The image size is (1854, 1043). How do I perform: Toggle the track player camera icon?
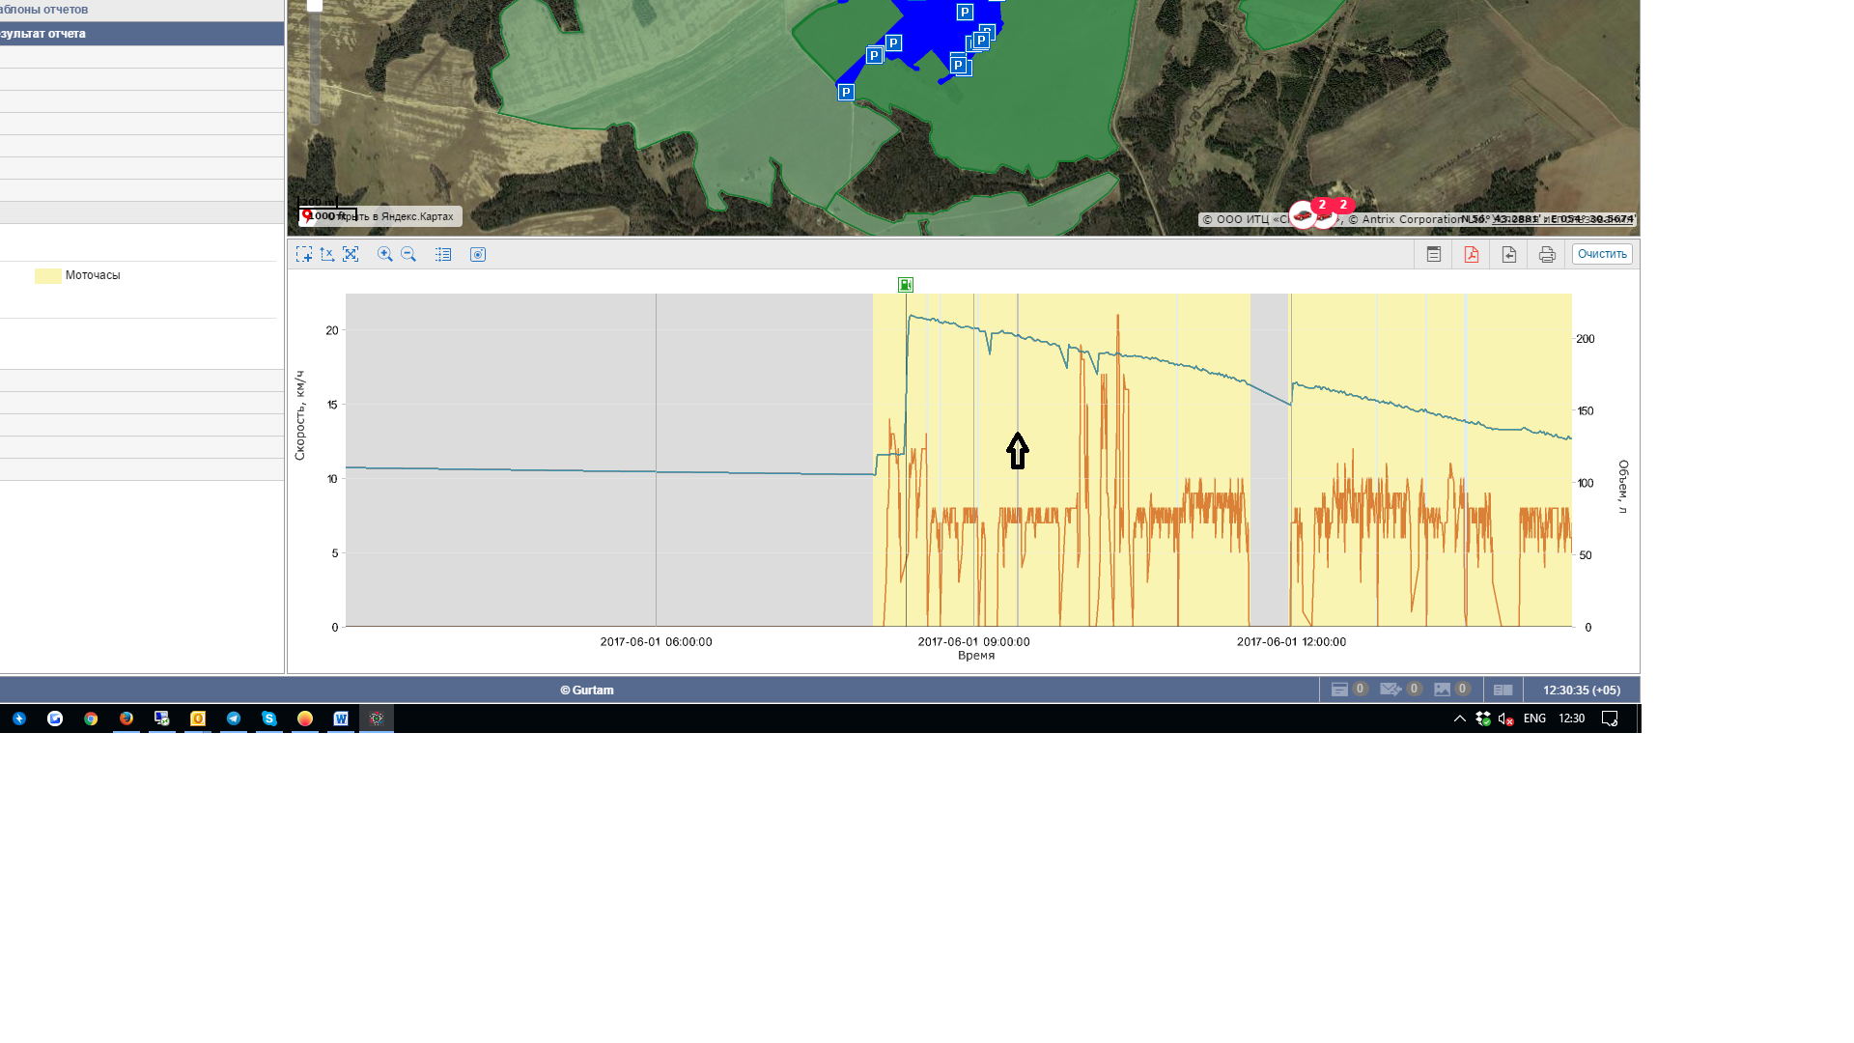(x=478, y=254)
